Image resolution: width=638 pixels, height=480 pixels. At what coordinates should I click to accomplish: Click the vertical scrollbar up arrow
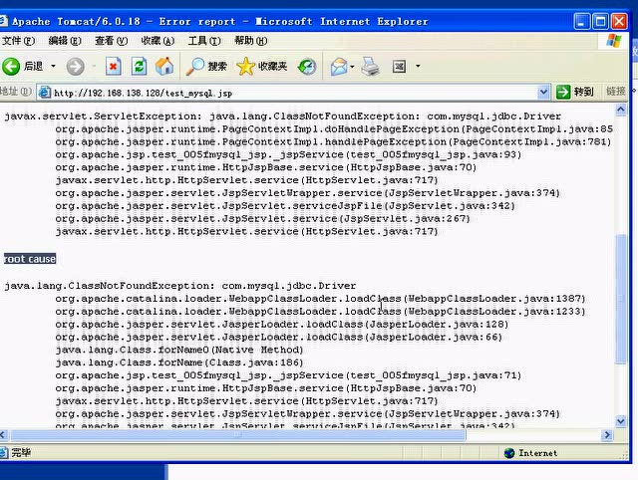coord(620,110)
